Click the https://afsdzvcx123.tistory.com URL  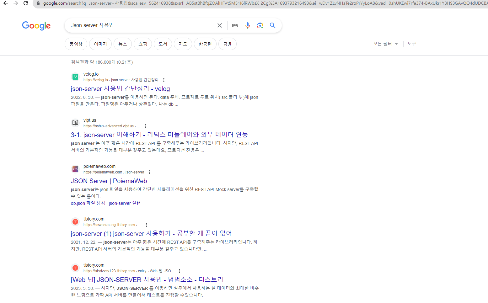[x=129, y=271]
